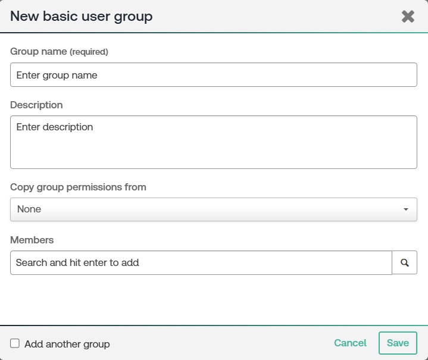Click the 'Add another group' label text
This screenshot has height=360, width=428.
(67, 344)
